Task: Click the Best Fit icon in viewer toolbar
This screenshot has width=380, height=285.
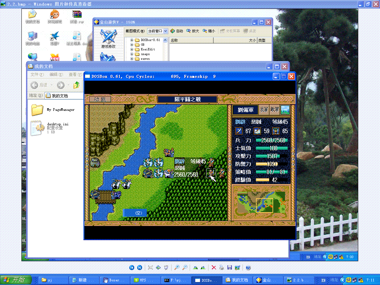Action: 150,268
